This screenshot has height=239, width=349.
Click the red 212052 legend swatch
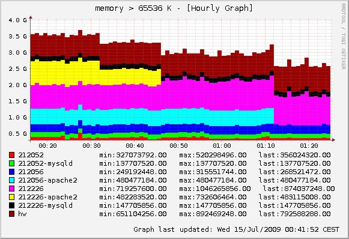pos(12,155)
